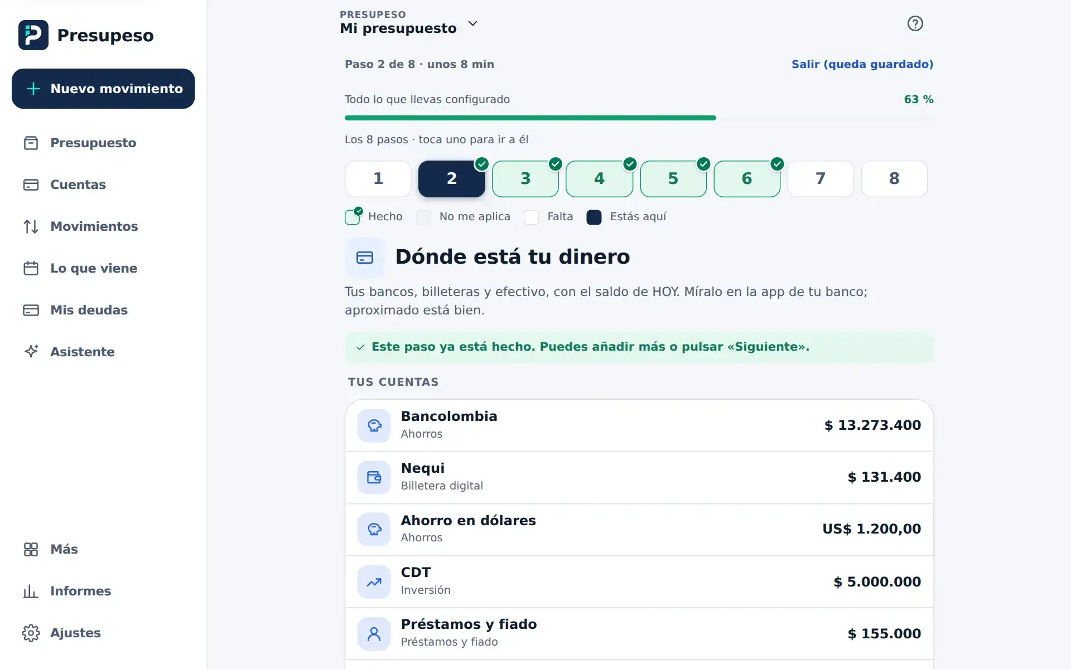Viewport: 1071px width, 669px height.
Task: Click the checkmark badge on step 6
Action: tap(777, 164)
